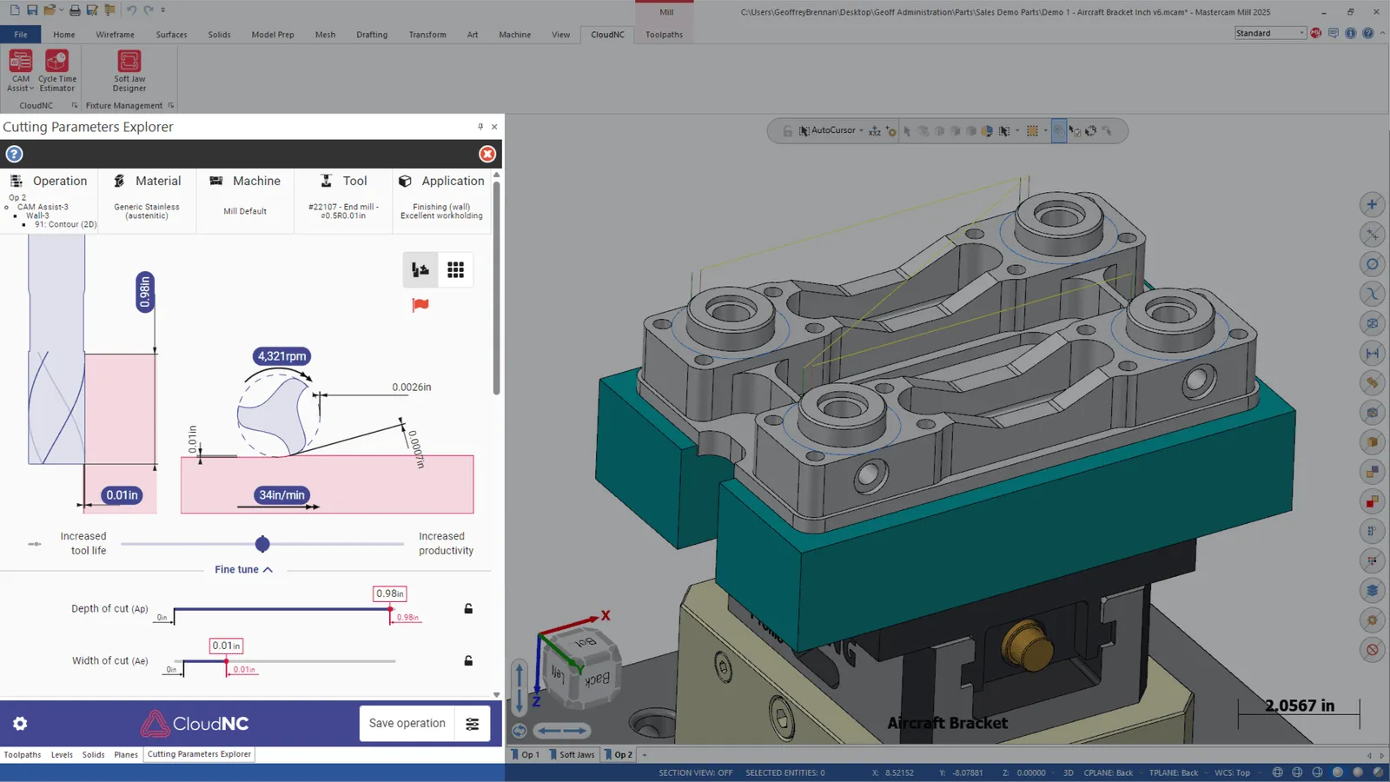
Task: Switch to the grid view icon
Action: [455, 270]
